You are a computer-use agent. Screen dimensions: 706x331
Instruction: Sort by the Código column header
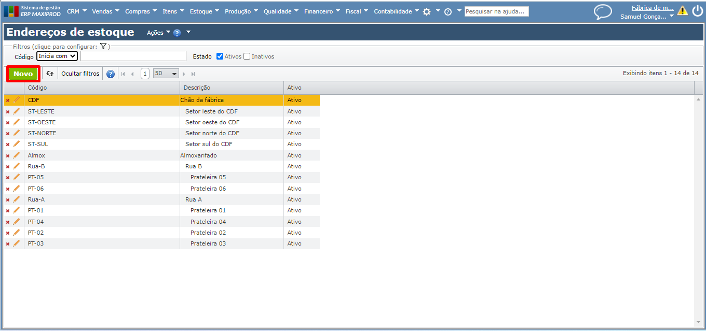[x=102, y=88]
